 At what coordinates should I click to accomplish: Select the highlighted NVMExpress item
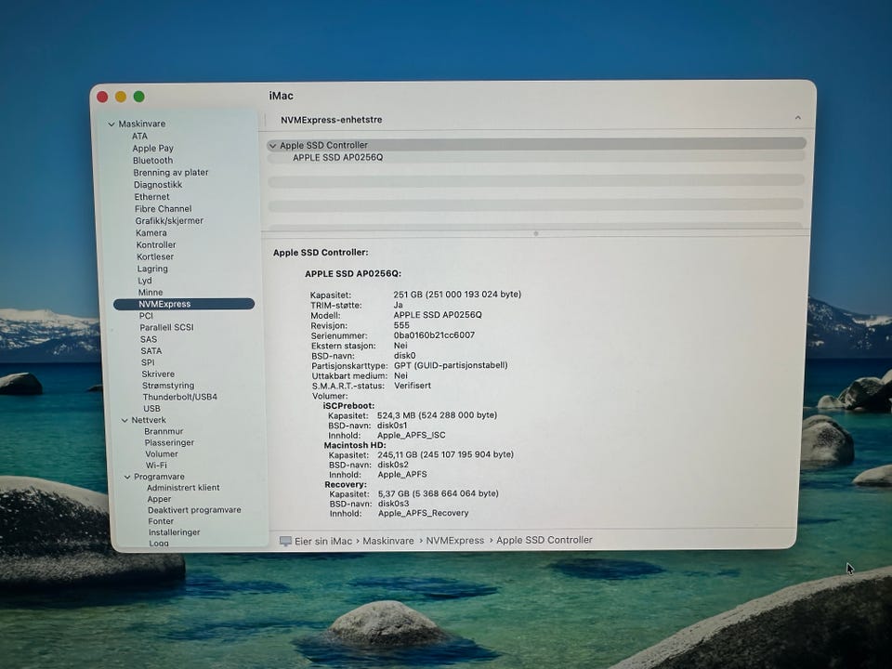(184, 305)
